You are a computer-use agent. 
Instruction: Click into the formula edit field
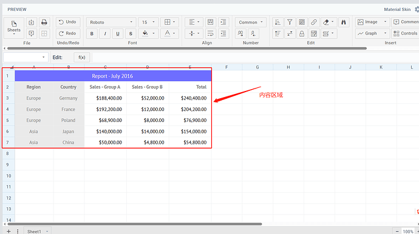click(x=255, y=58)
